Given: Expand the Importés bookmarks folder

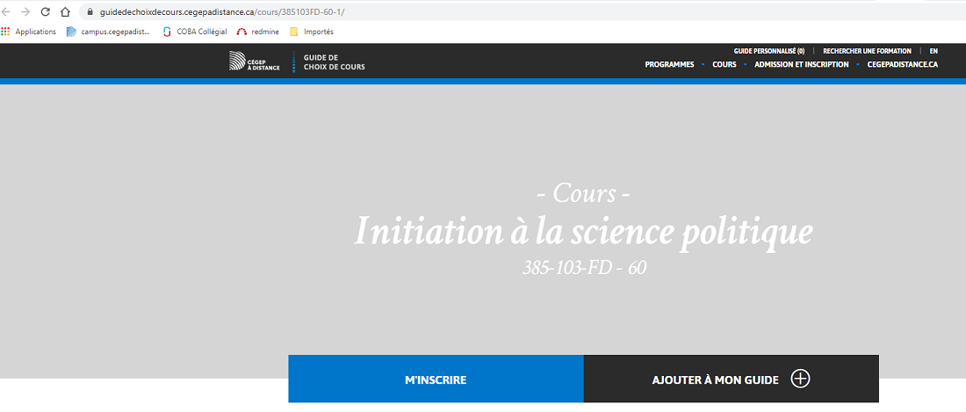Looking at the screenshot, I should coord(312,32).
